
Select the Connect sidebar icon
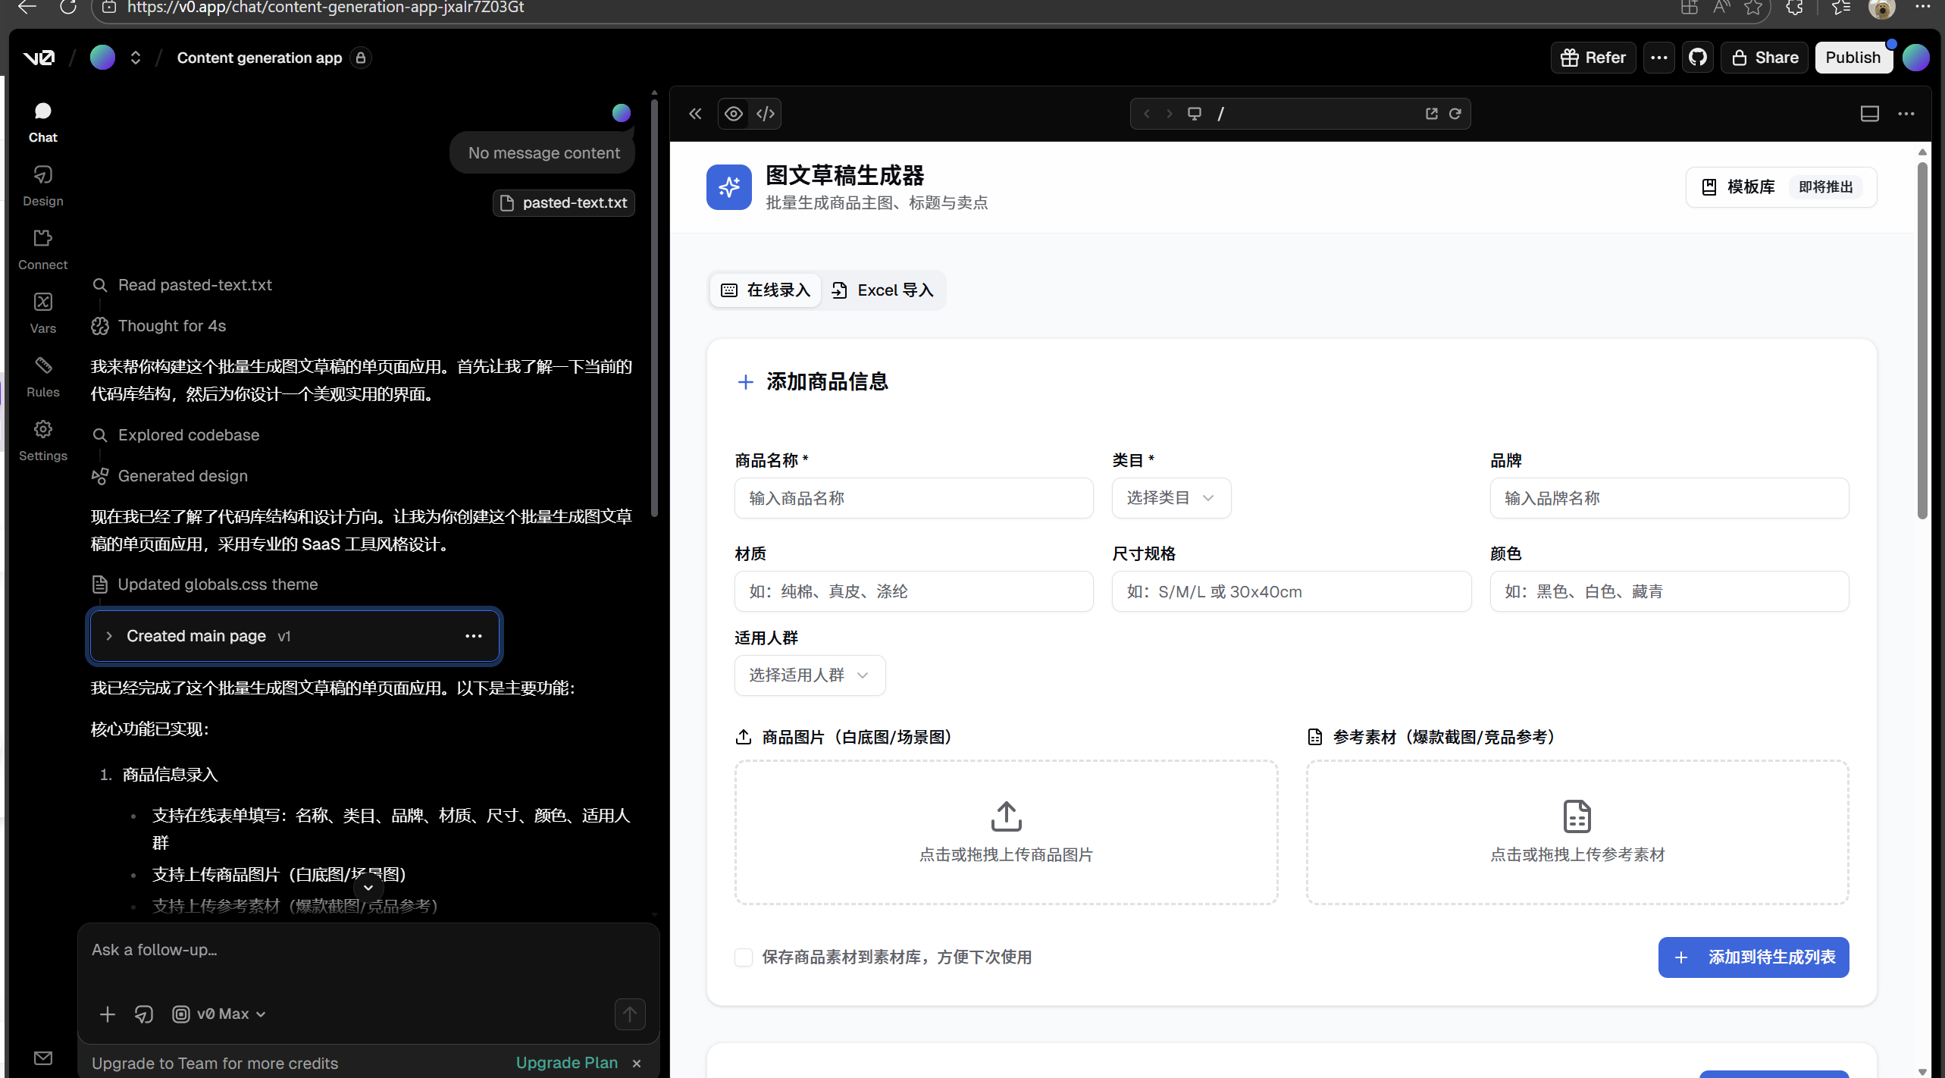tap(42, 248)
